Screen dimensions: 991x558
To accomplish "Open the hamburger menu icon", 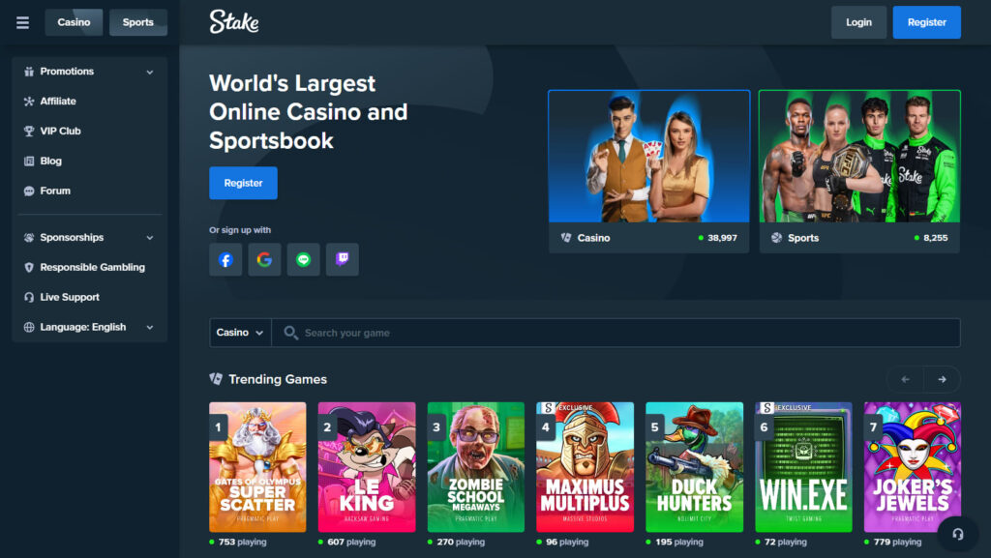I will click(x=23, y=22).
